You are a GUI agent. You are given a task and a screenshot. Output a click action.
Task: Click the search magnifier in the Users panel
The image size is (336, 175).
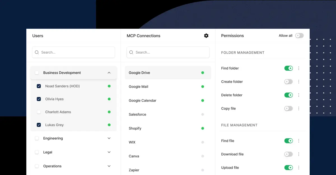pyautogui.click(x=37, y=52)
